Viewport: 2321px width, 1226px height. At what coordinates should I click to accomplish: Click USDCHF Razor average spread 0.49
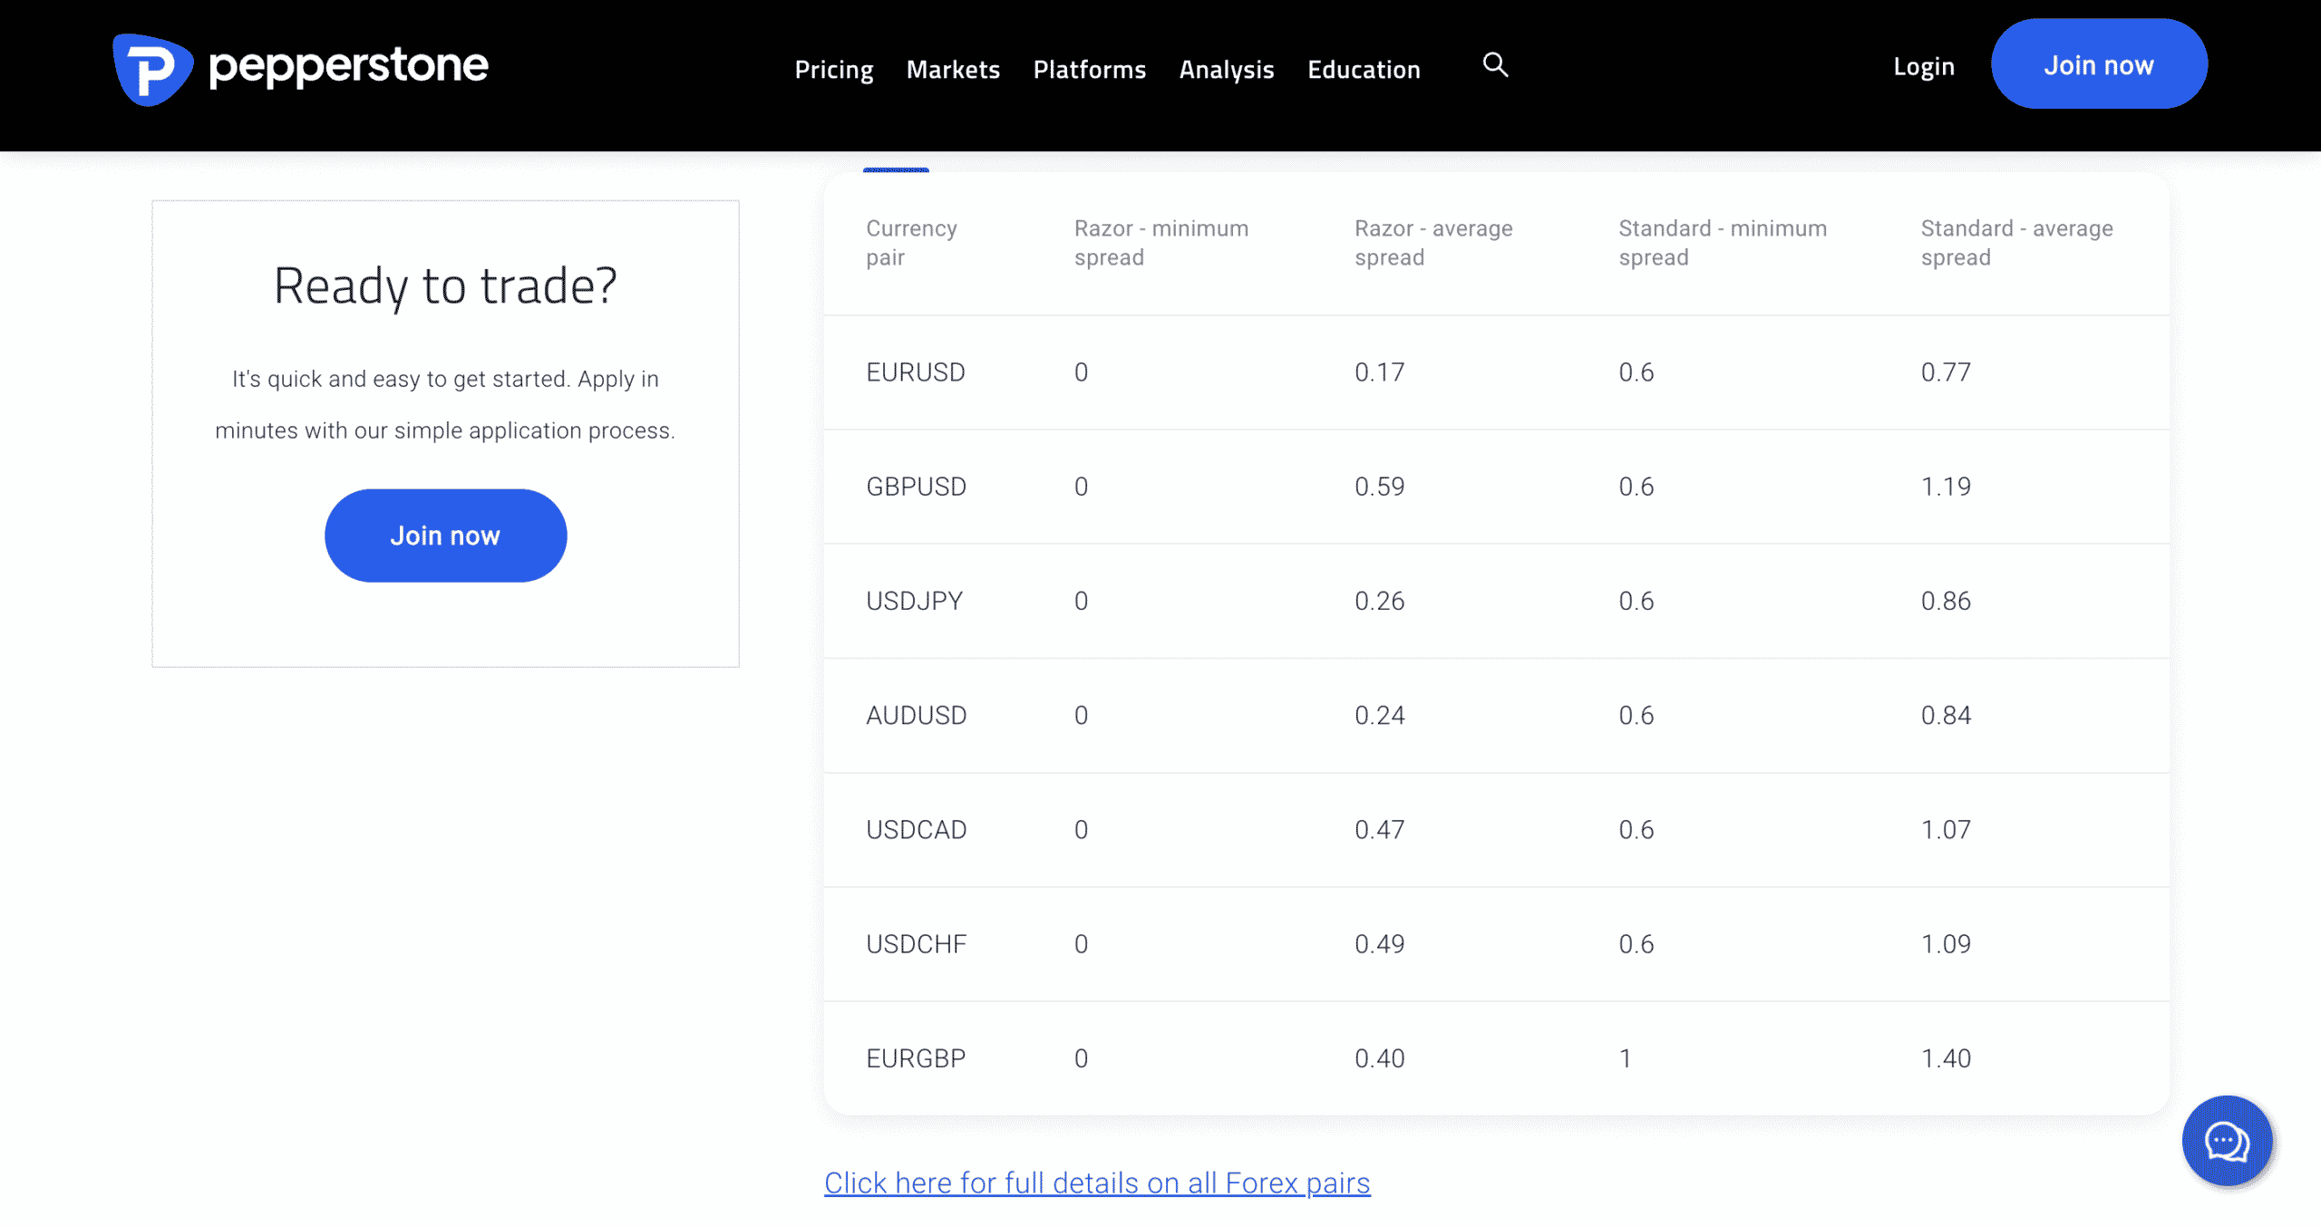1379,943
